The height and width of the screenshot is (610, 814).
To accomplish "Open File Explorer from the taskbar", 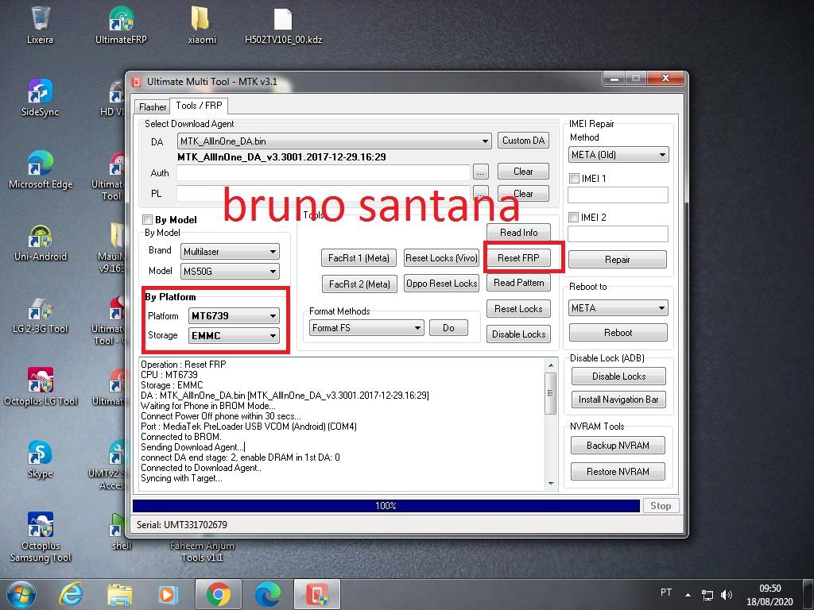I will pyautogui.click(x=120, y=594).
